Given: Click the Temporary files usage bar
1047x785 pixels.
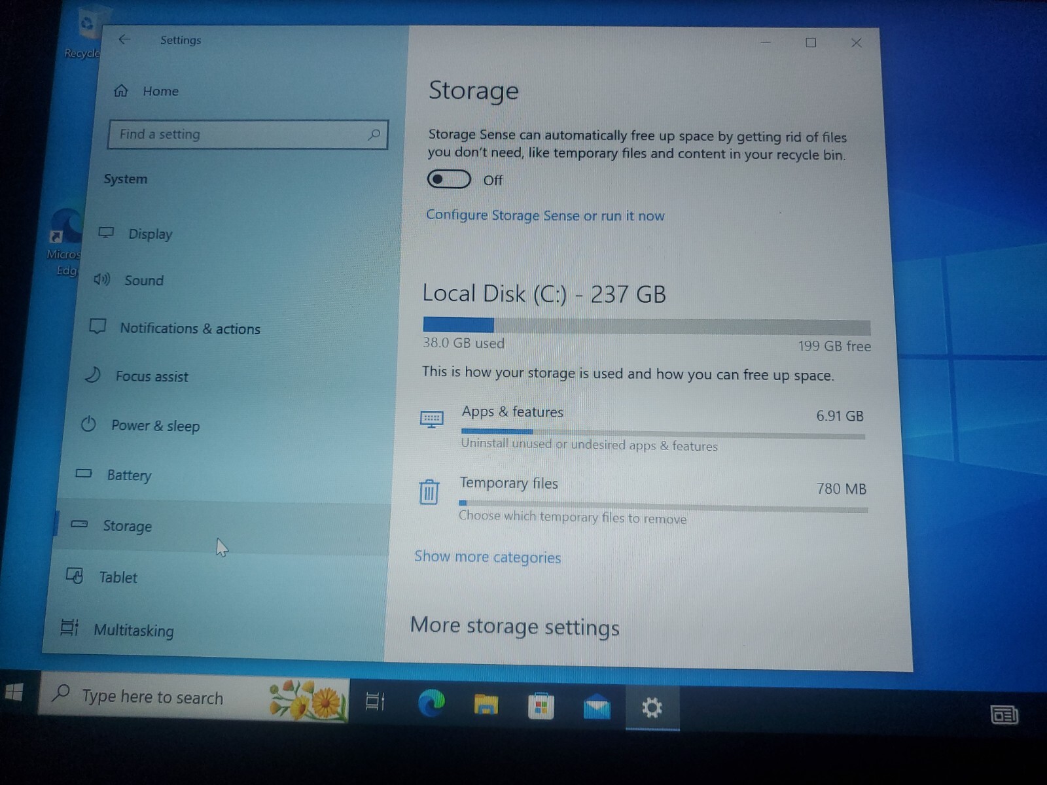Looking at the screenshot, I should [x=664, y=506].
